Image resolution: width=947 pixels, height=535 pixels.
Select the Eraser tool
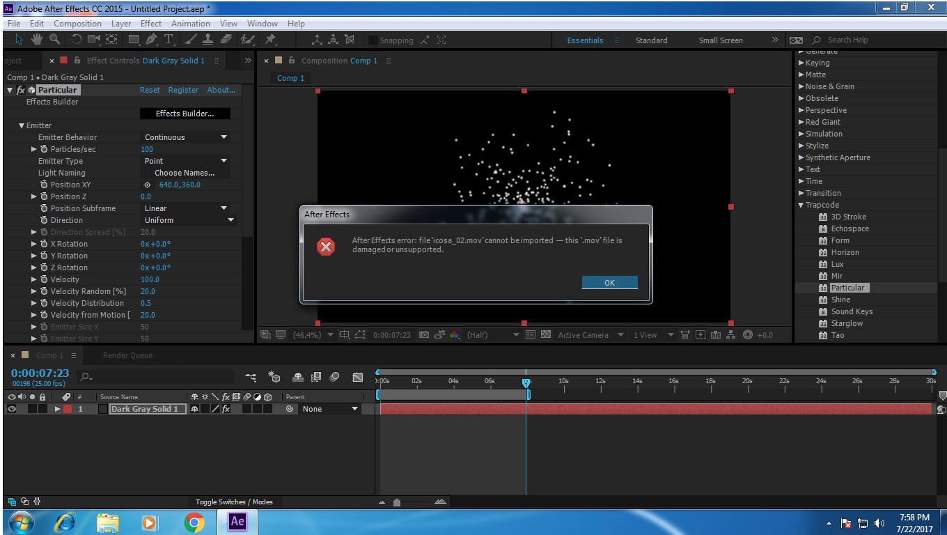coord(226,40)
